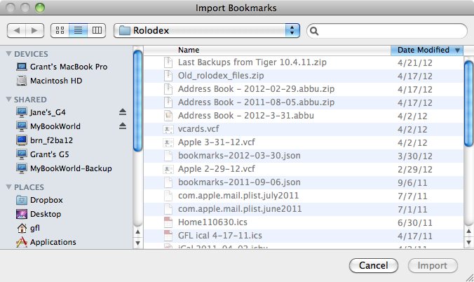The height and width of the screenshot is (282, 474).
Task: Click the file list scrollbar thumb
Action: coord(469,104)
